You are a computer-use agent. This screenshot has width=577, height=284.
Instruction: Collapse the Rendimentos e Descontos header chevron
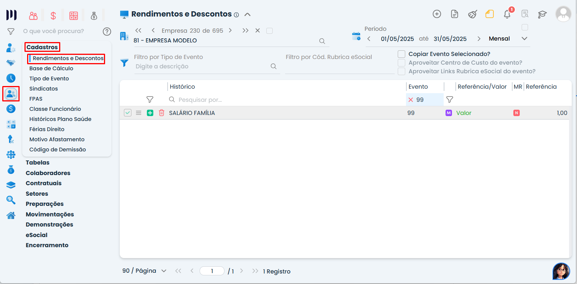click(247, 15)
